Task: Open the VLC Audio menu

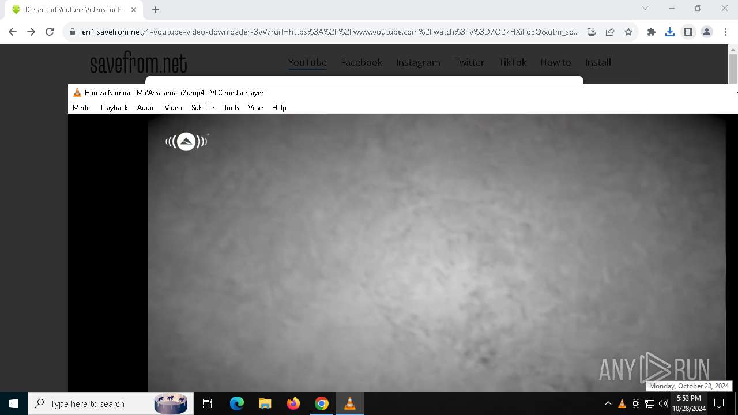Action: (146, 108)
